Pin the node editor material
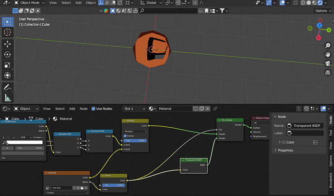 (x=215, y=109)
